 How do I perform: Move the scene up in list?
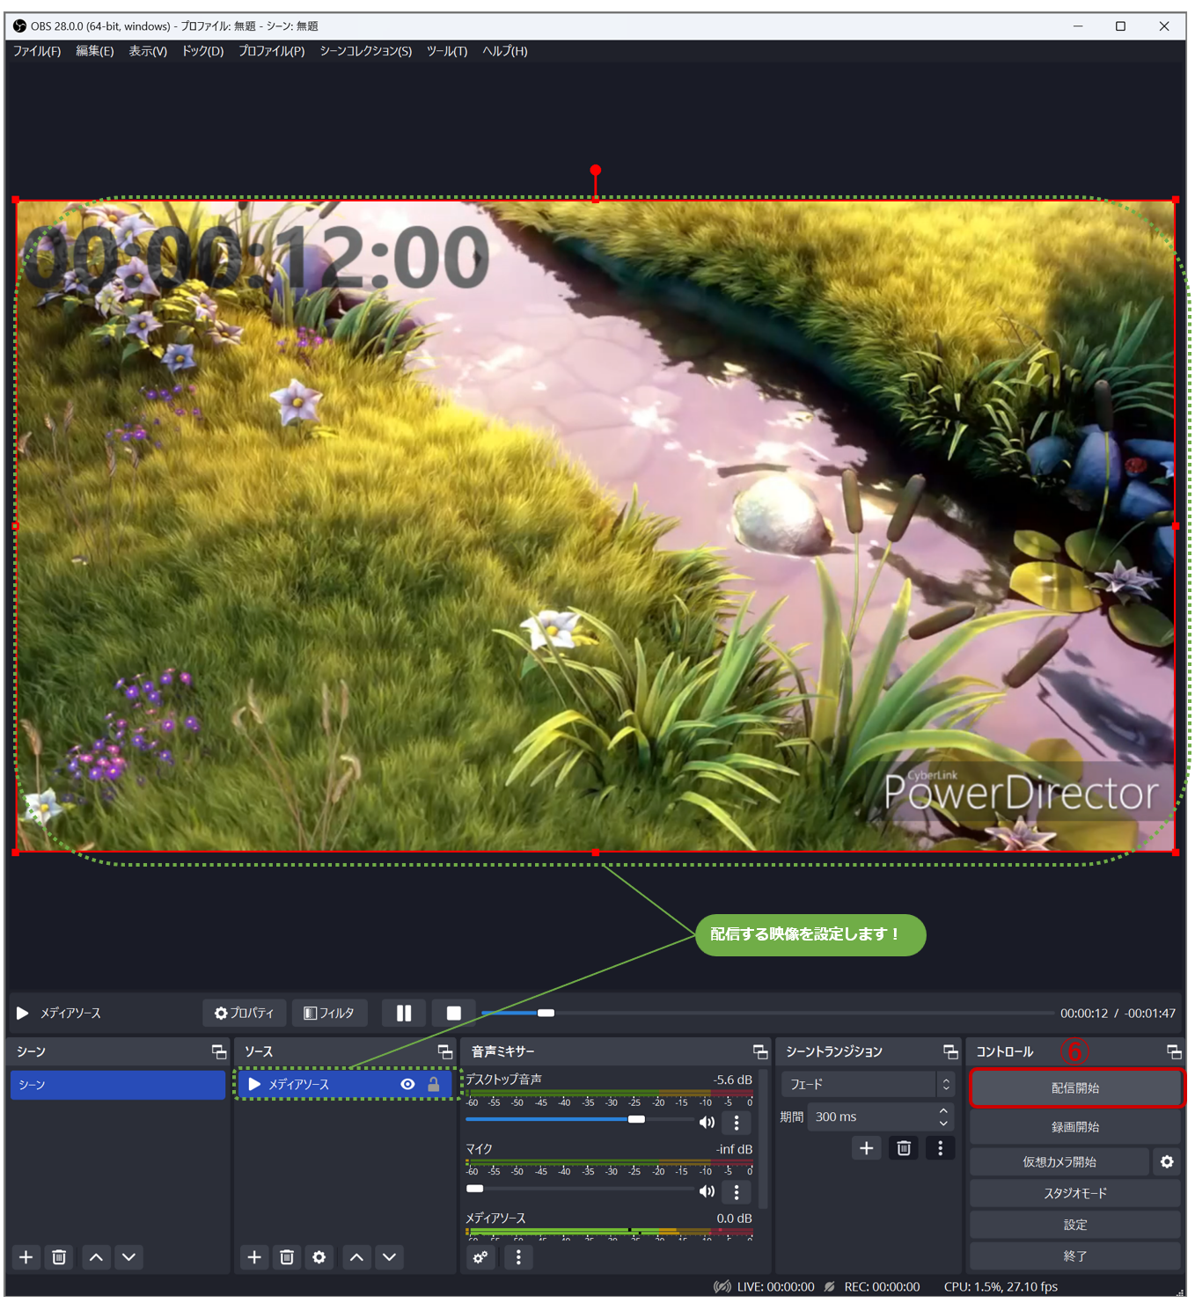[x=96, y=1256]
